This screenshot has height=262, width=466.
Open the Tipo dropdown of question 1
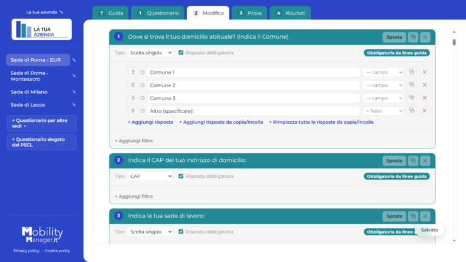150,53
